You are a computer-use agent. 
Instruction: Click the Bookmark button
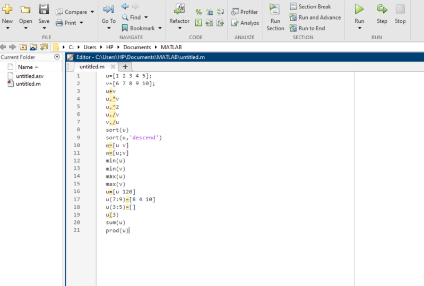(x=138, y=28)
